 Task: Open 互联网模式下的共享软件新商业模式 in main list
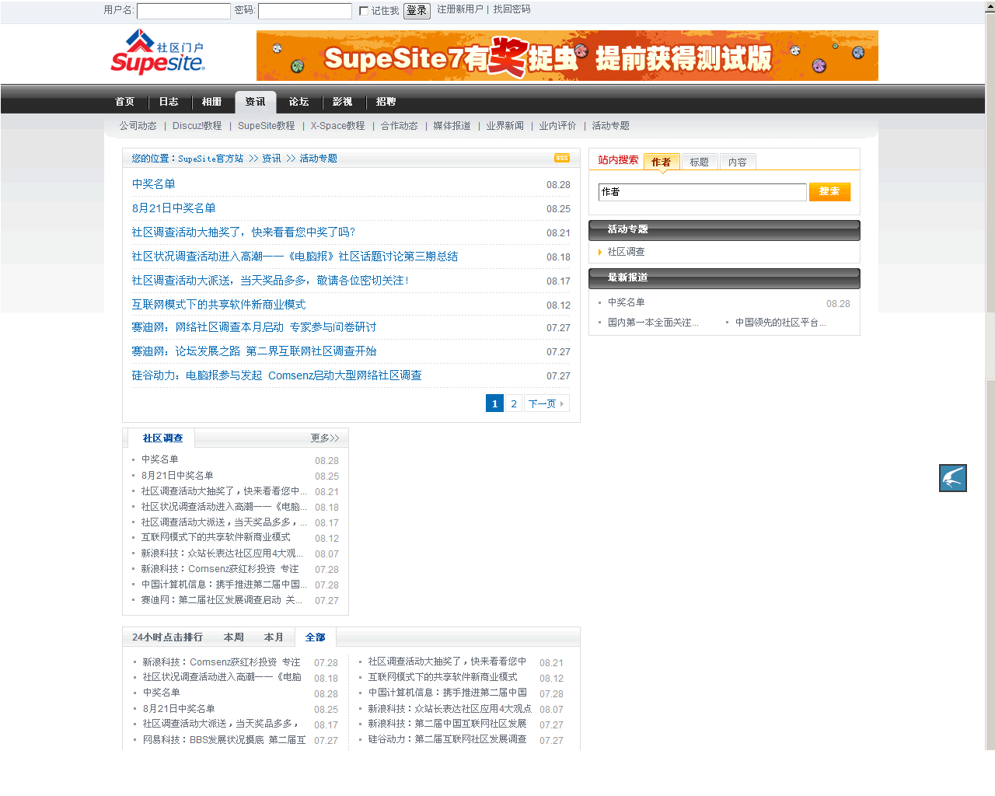click(218, 305)
